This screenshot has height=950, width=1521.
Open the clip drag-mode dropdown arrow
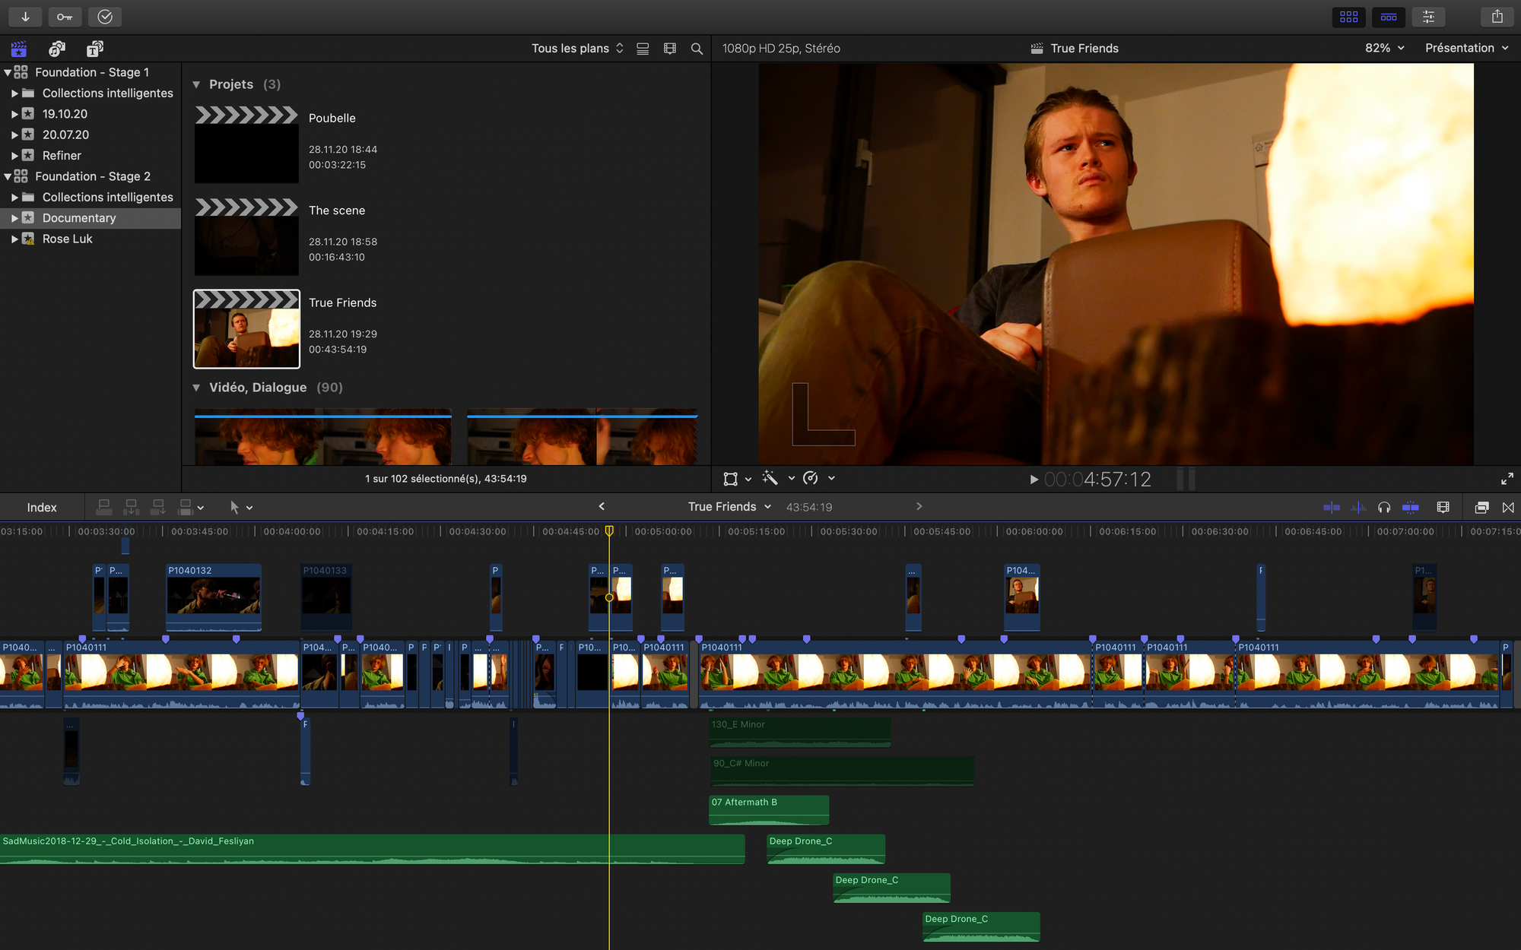coord(201,508)
